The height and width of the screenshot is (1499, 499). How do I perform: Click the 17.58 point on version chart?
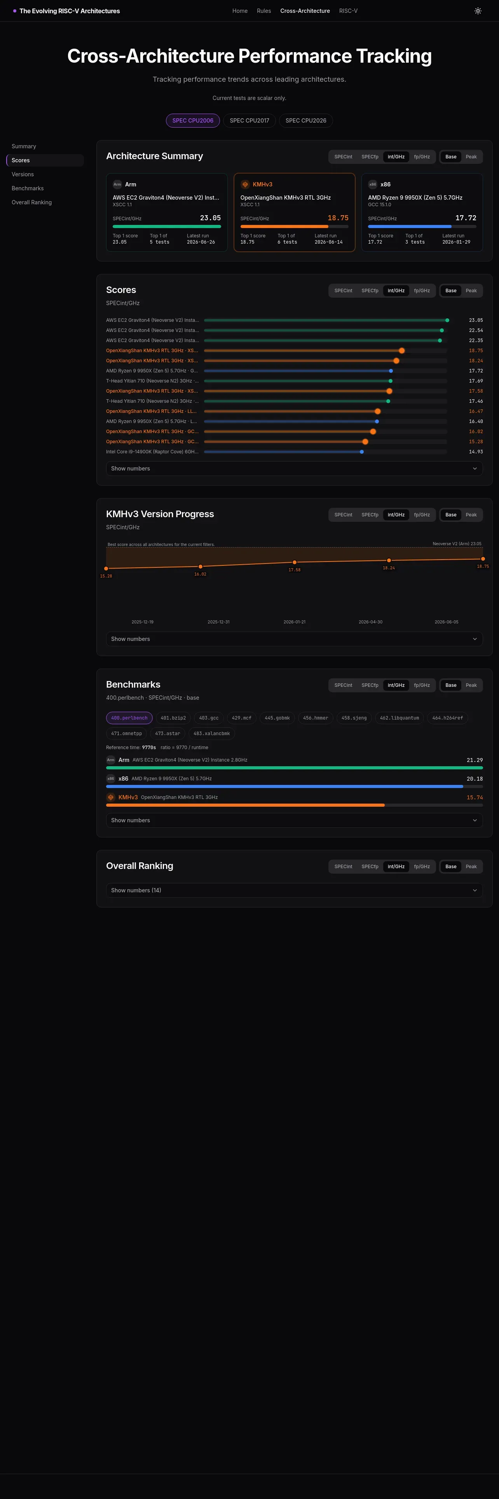point(295,562)
